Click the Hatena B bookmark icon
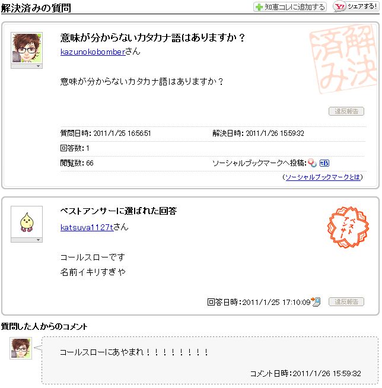The image size is (382, 388). [x=324, y=163]
